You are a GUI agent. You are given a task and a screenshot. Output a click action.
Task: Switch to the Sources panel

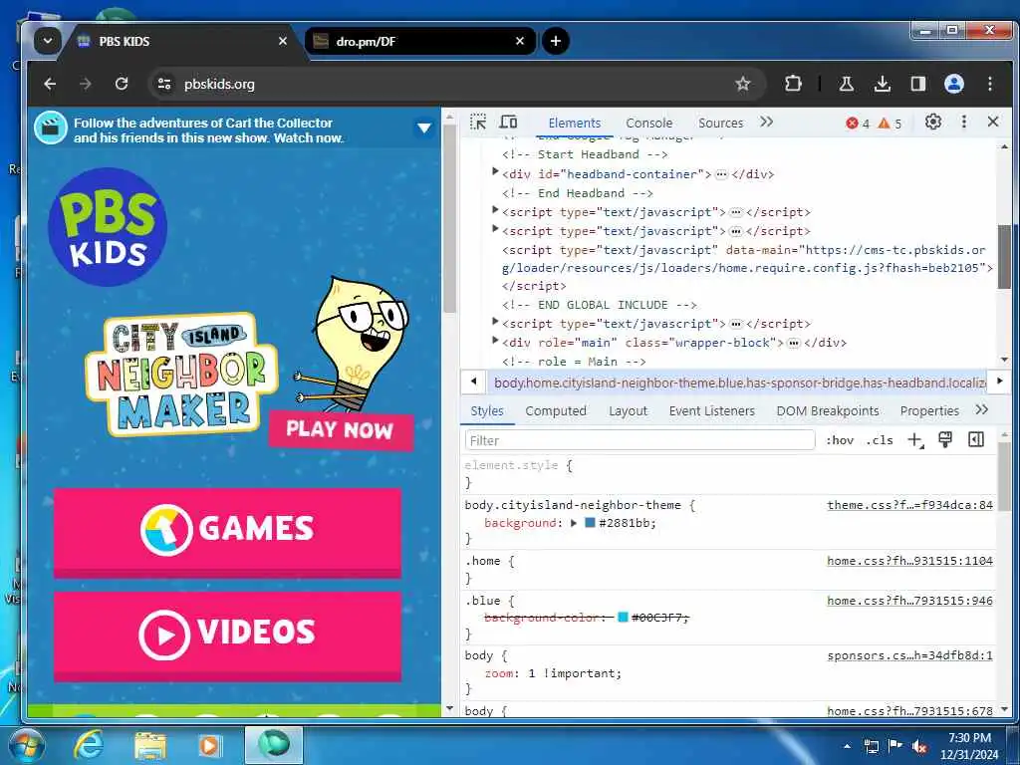click(x=720, y=123)
